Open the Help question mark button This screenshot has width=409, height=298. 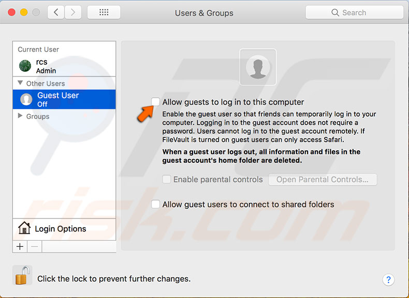tap(388, 279)
